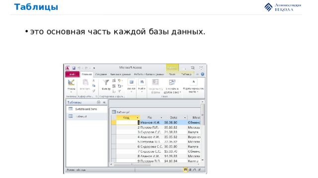Toggle the apply filter funnel icon
Screen dimensions: 318x178
[x=120, y=91]
